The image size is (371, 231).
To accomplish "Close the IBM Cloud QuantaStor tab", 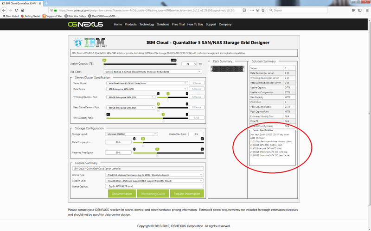I will tap(40, 4).
